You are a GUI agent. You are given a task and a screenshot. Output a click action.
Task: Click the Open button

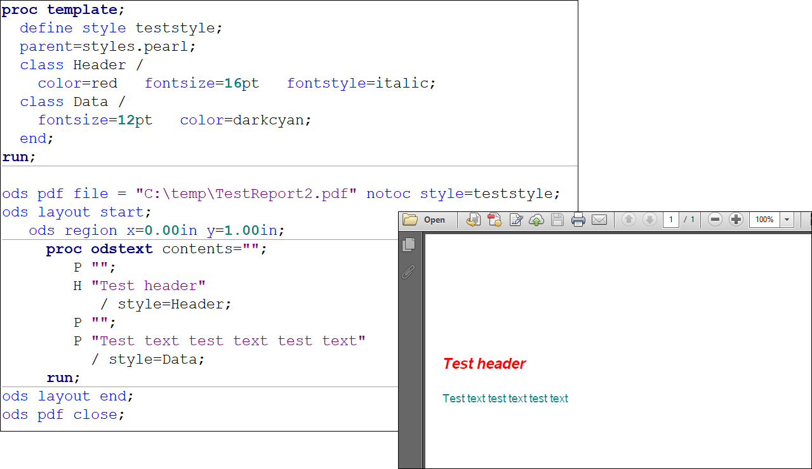(x=427, y=220)
